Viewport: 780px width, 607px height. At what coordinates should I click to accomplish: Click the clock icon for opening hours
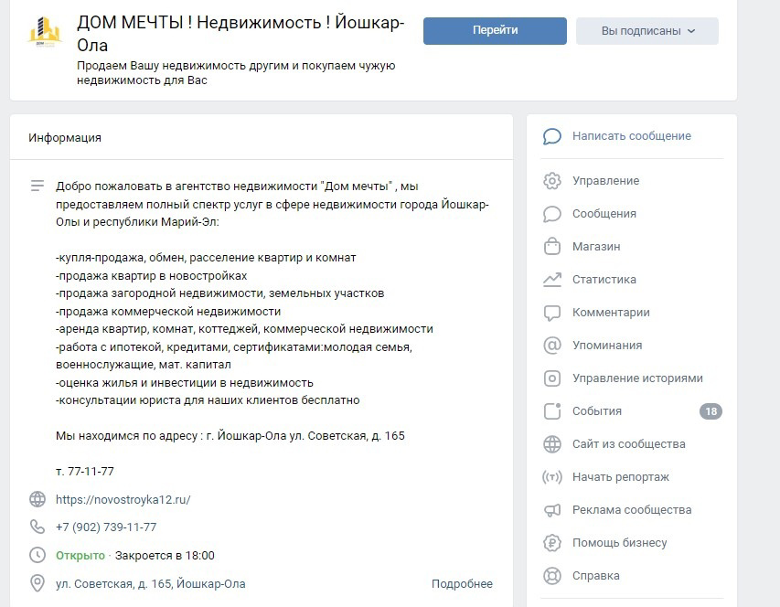point(37,555)
